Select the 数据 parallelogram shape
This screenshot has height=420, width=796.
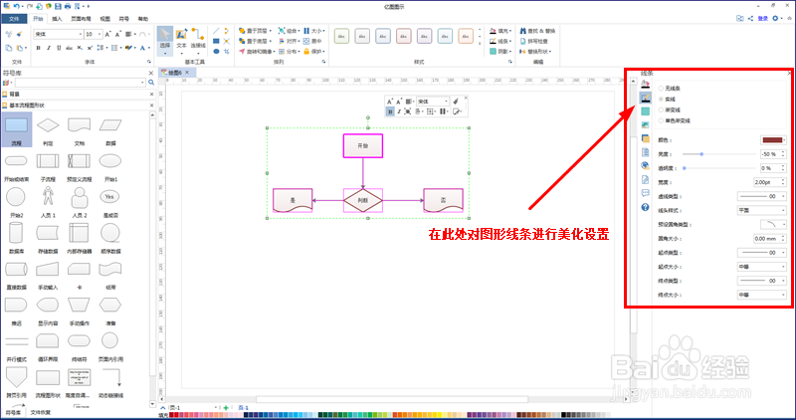pos(110,129)
